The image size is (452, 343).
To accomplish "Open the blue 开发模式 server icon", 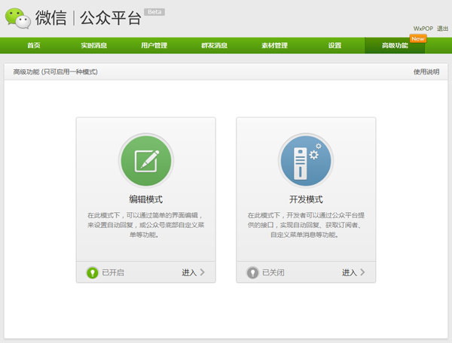I will pyautogui.click(x=306, y=160).
